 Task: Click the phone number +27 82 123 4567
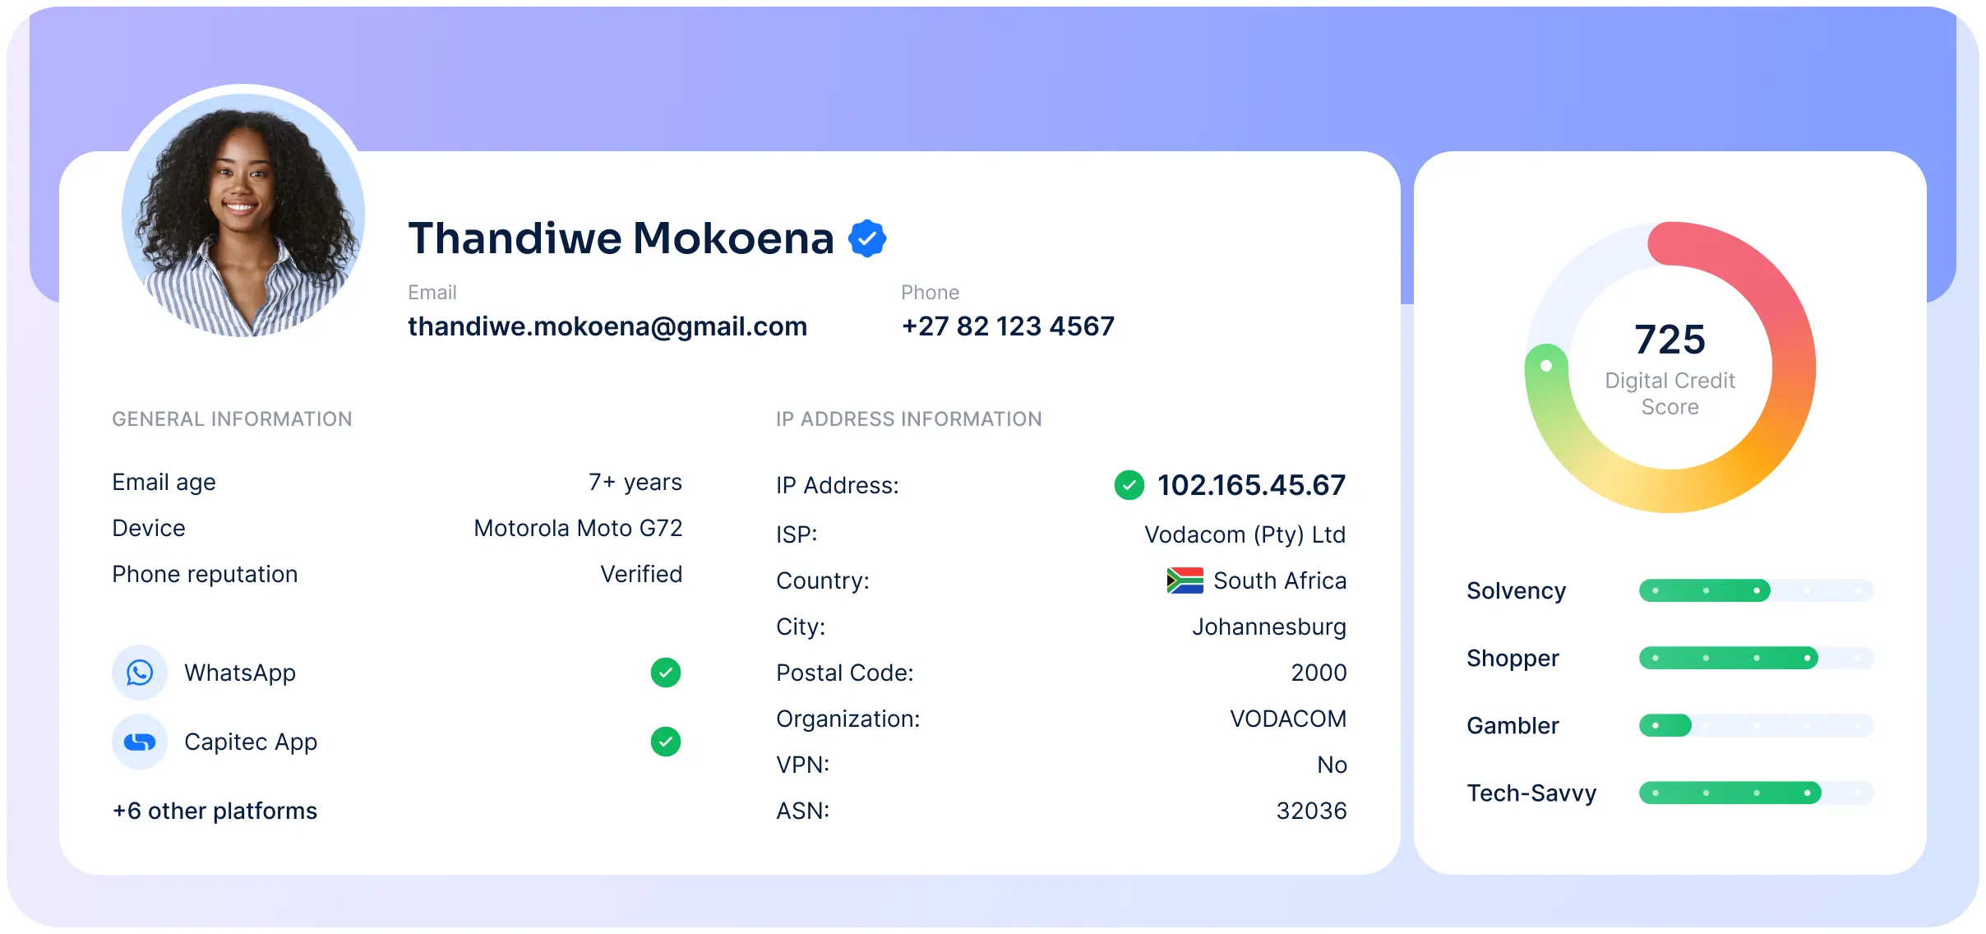pos(1008,326)
